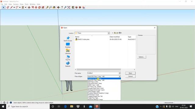This screenshot has height=109, width=195.
Task: Choose Photoshop (*.psd) type
Action: coord(104,95)
